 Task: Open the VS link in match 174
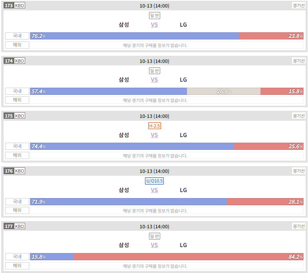click(x=154, y=80)
